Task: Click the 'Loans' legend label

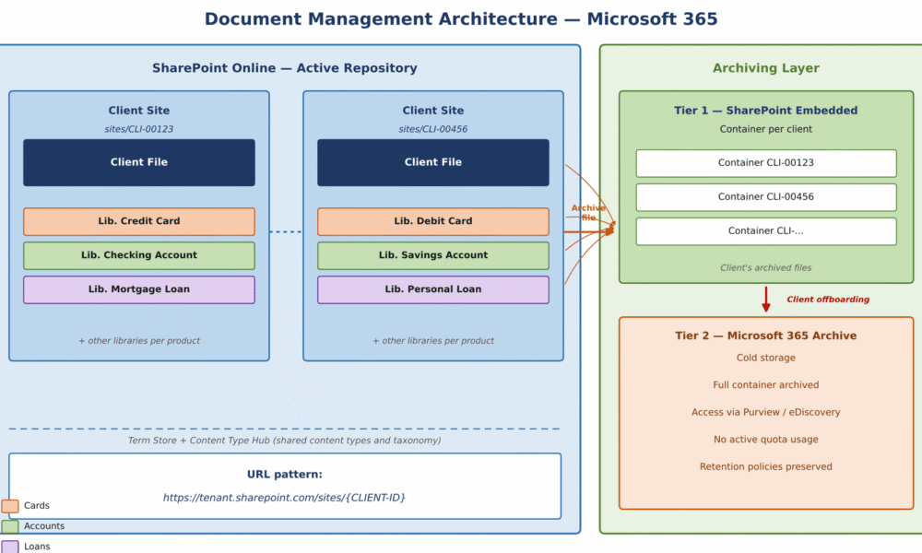Action: click(x=37, y=547)
